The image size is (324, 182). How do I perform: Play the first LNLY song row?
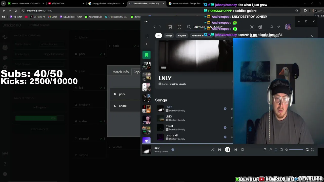[x=194, y=109]
